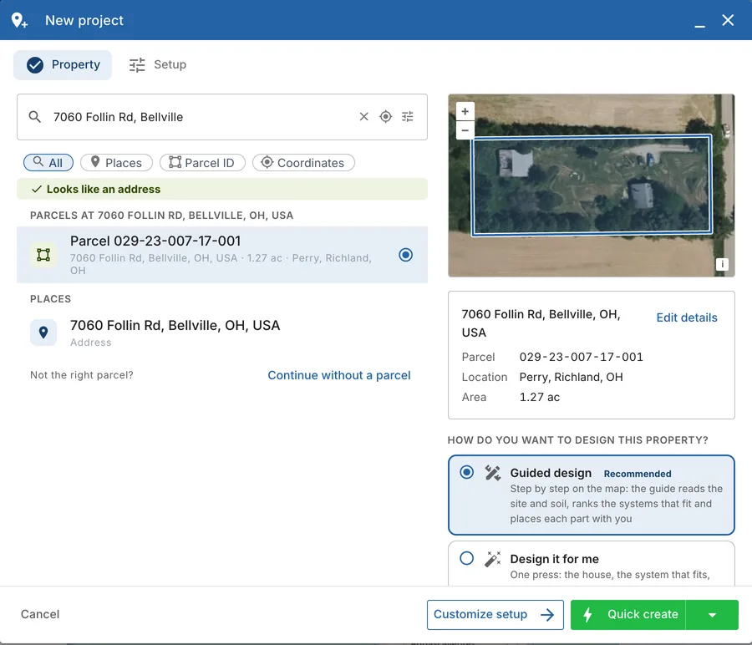Use my current location icon

pyautogui.click(x=385, y=116)
